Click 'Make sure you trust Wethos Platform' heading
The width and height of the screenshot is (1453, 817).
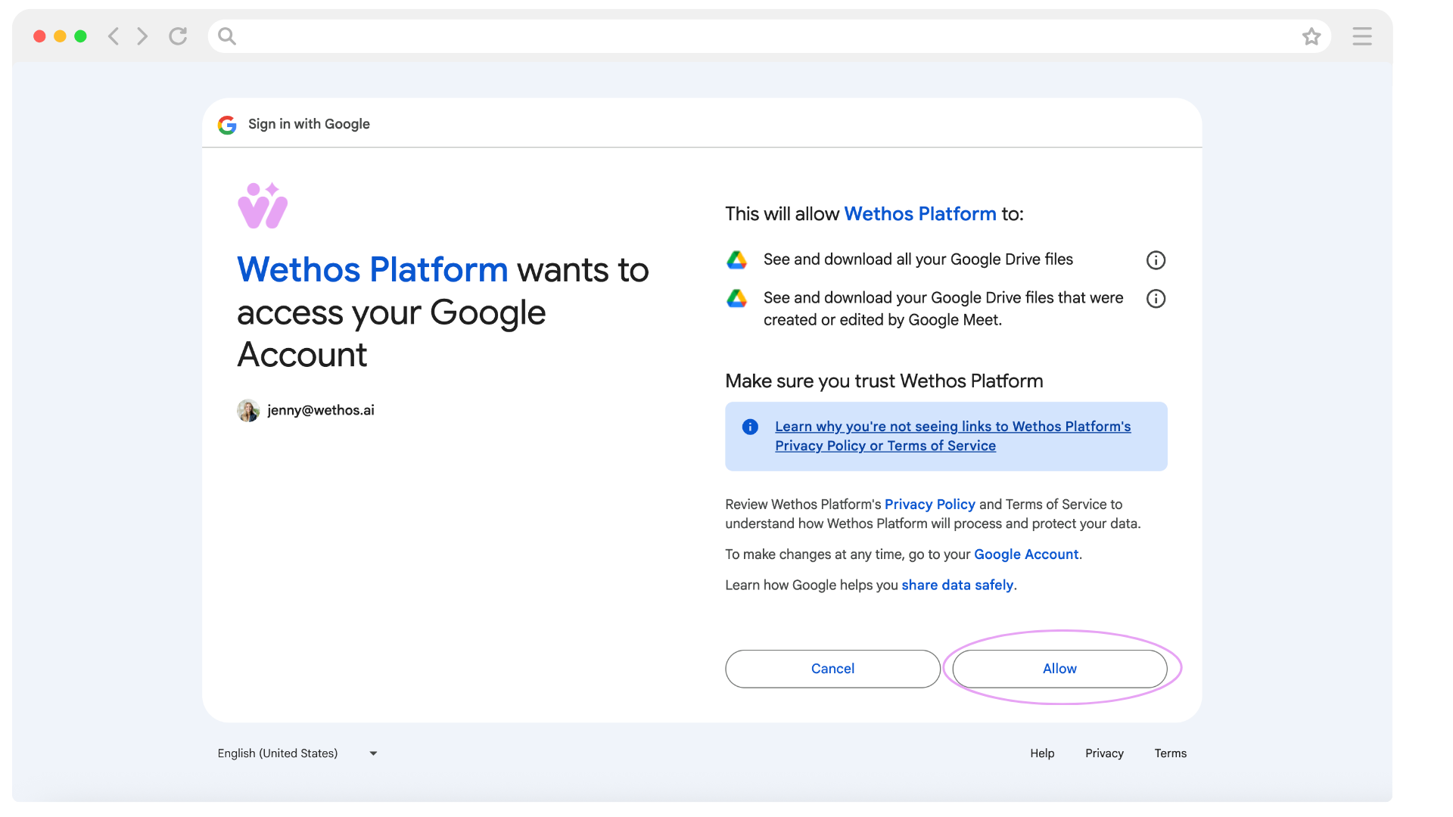click(884, 381)
